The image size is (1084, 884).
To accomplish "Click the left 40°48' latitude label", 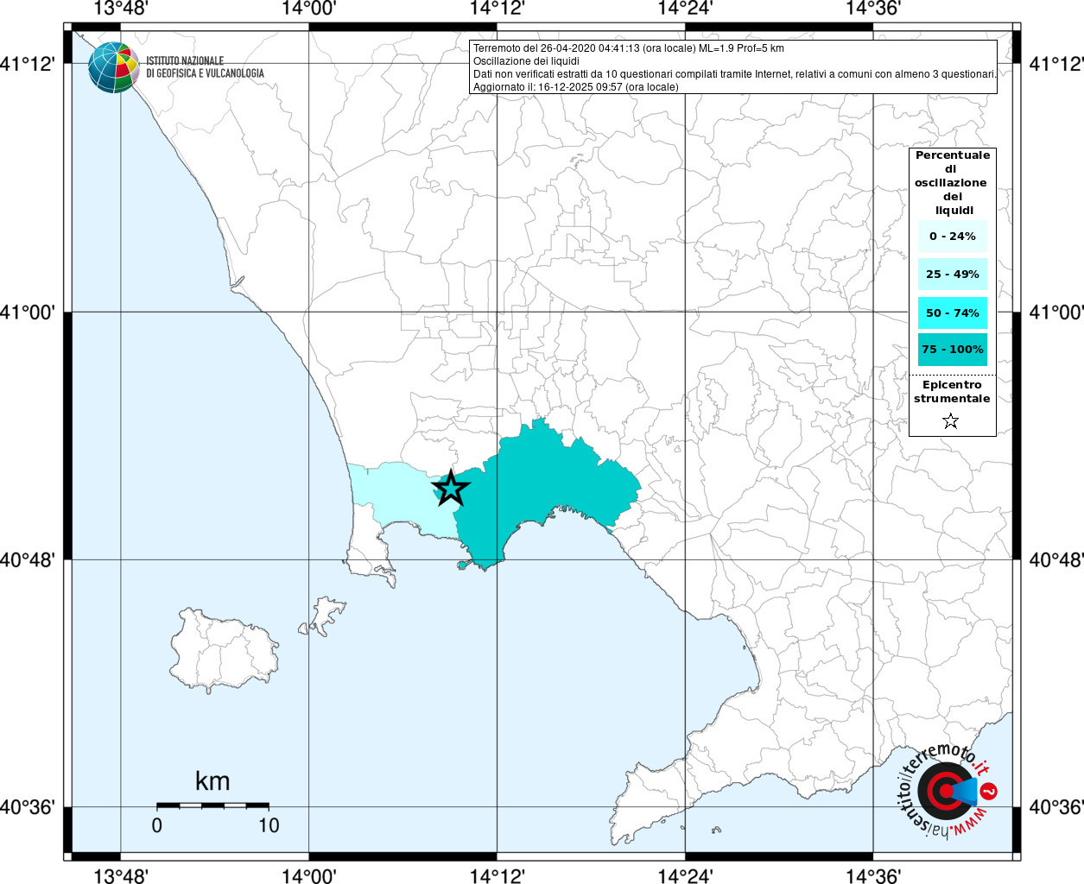I will click(x=28, y=559).
